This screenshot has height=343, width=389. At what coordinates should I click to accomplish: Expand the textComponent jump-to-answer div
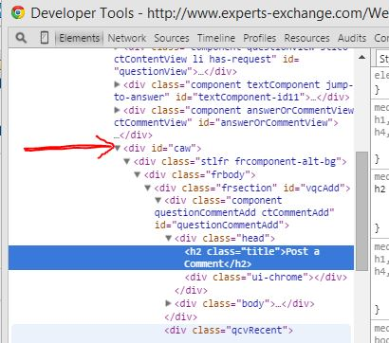117,84
